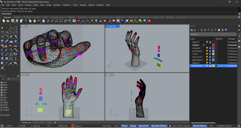Toggle Grid Snap in status bar
The height and width of the screenshot is (135, 241).
pos(107,126)
